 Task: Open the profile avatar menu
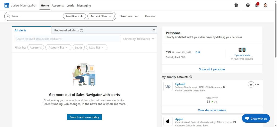(265, 5)
